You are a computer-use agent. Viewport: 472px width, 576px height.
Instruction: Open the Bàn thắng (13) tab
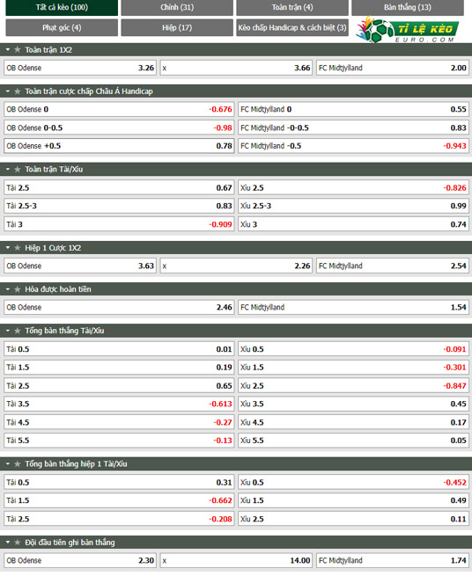pos(408,7)
